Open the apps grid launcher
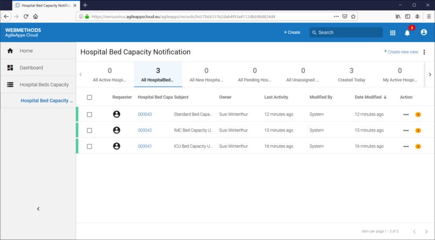Image resolution: width=435 pixels, height=240 pixels. pos(392,33)
